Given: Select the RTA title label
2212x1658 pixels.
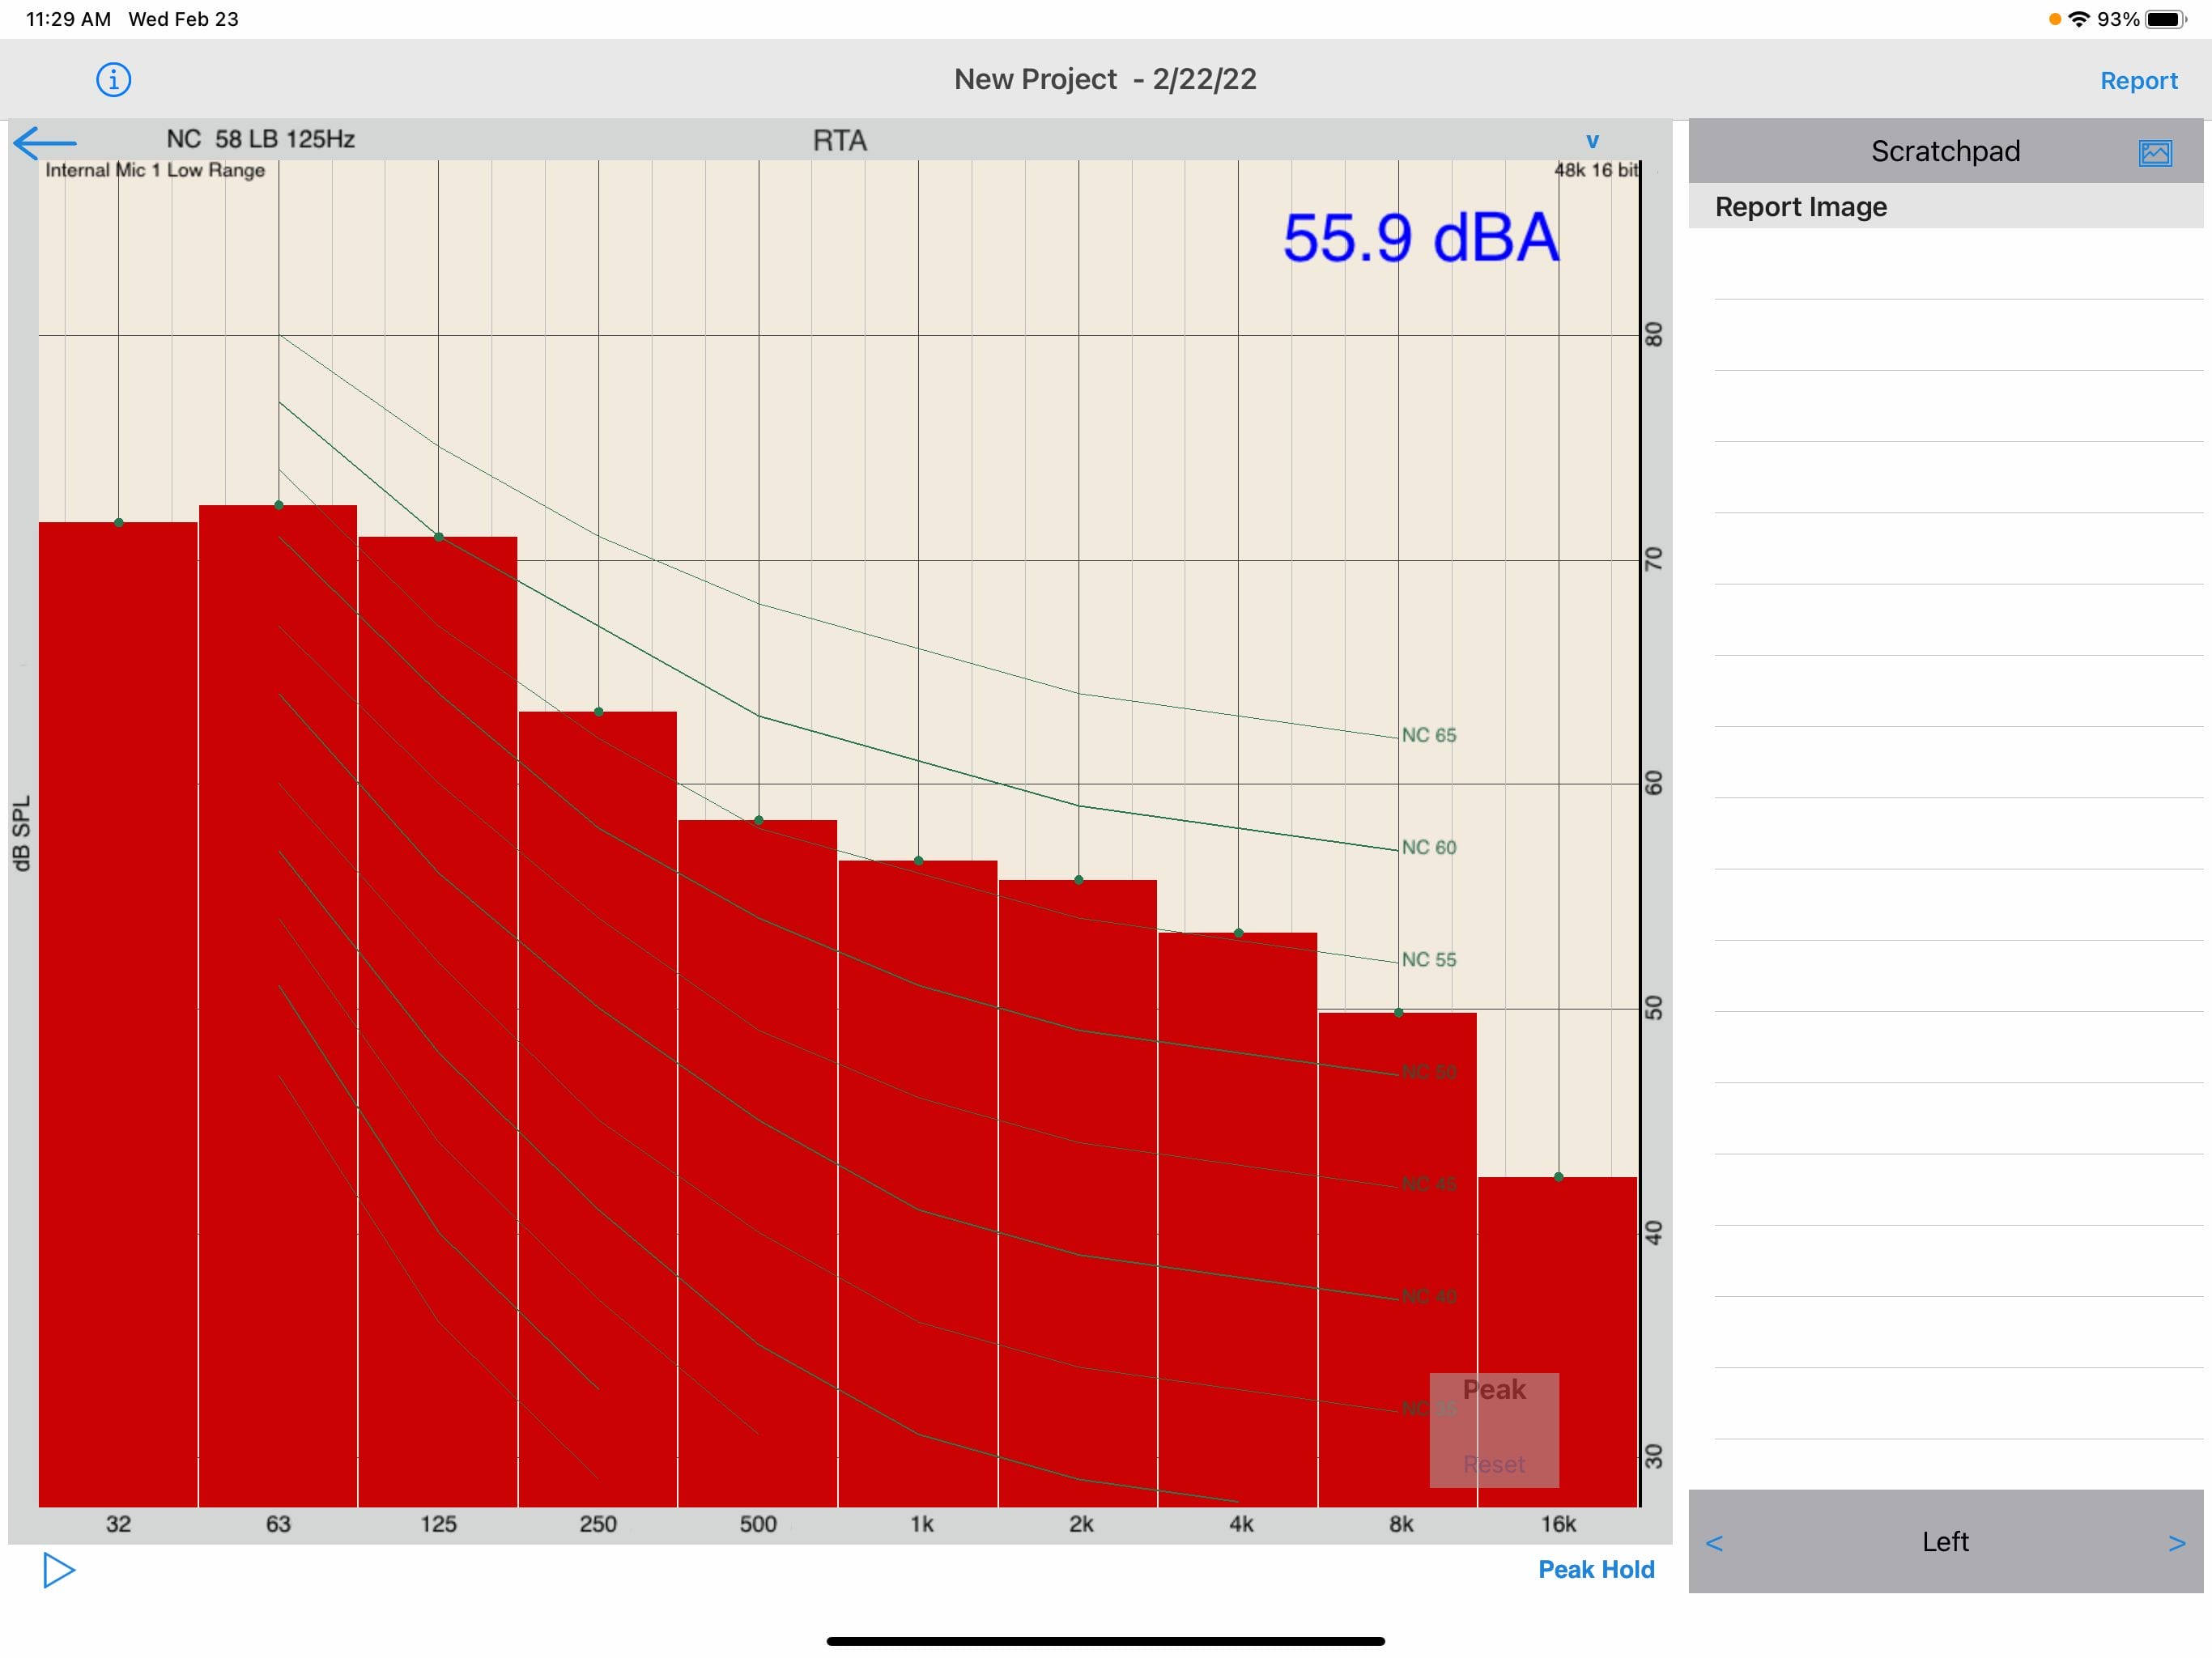Looking at the screenshot, I should (x=839, y=141).
